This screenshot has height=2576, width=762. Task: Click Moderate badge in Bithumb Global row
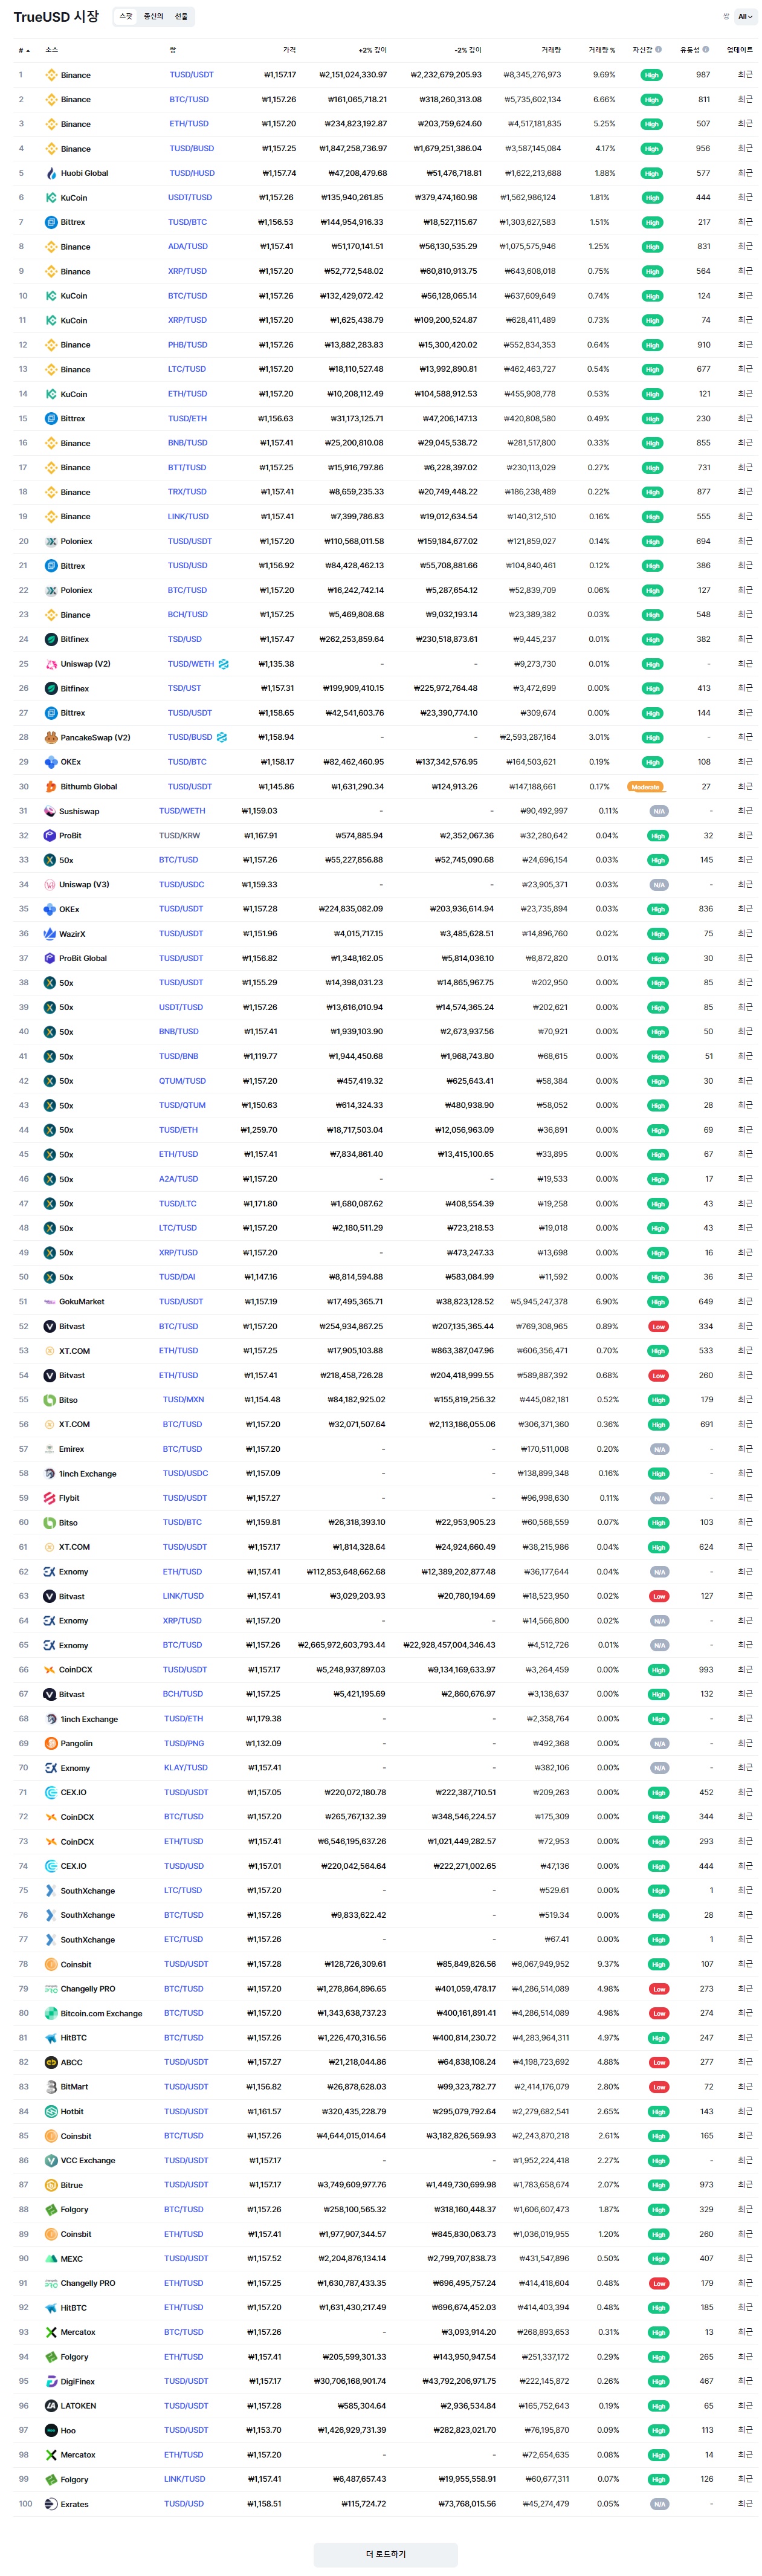(x=646, y=787)
